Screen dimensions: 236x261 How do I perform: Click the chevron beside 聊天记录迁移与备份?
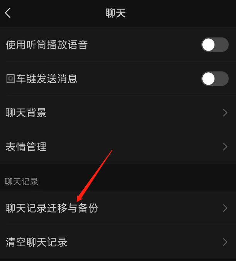[225, 208]
